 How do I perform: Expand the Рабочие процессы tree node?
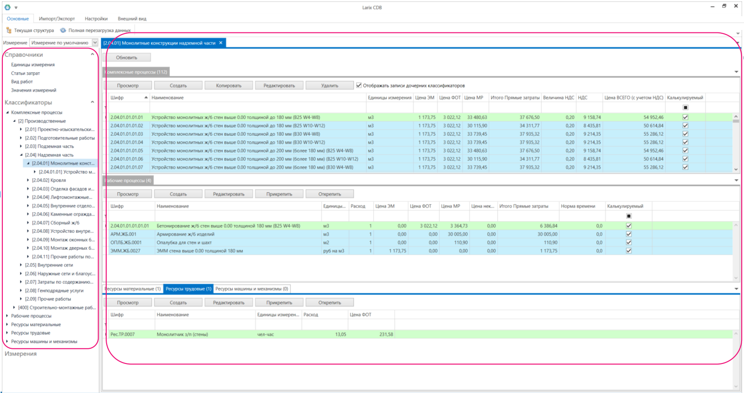coord(7,316)
